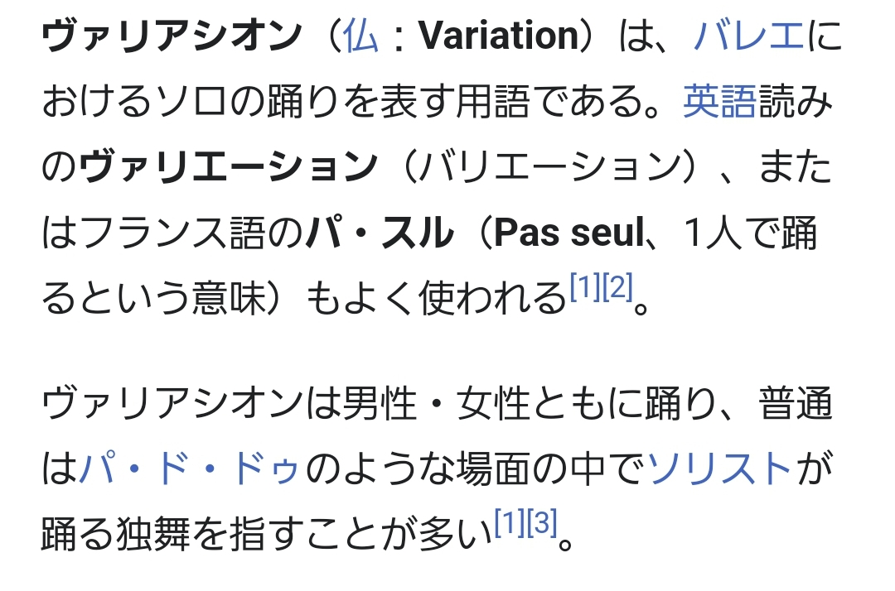Click the bold Pas seul text
Viewport: 895px width, 591px height.
pos(568,234)
